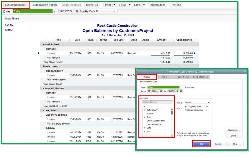This screenshot has width=249, height=157.
Task: Open the From date calendar picker in Modify Report
Action: [x=161, y=91]
